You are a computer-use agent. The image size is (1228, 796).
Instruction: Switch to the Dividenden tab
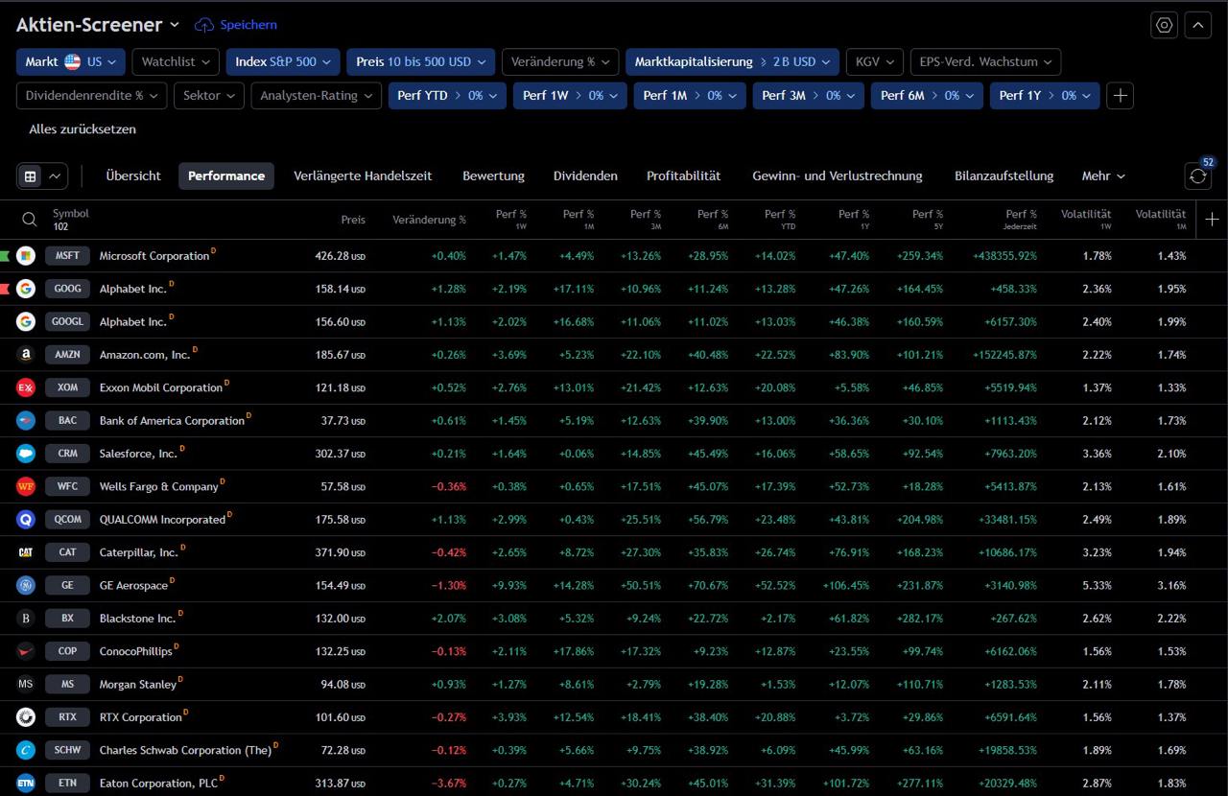click(x=585, y=176)
